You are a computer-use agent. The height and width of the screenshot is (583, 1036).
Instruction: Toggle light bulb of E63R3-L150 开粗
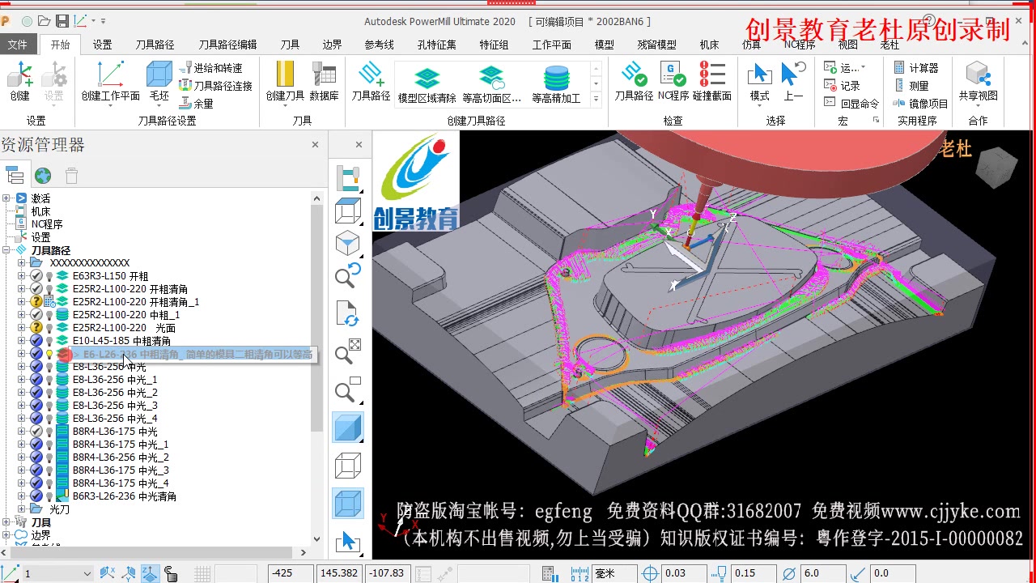[x=49, y=276]
